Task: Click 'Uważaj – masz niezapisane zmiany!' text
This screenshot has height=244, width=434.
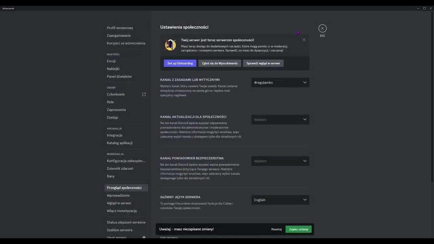Action: (x=186, y=229)
